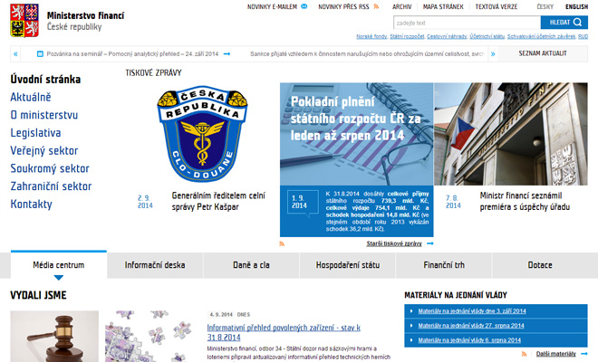The image size is (598, 362).
Task: Switch site language to English
Action: click(576, 7)
